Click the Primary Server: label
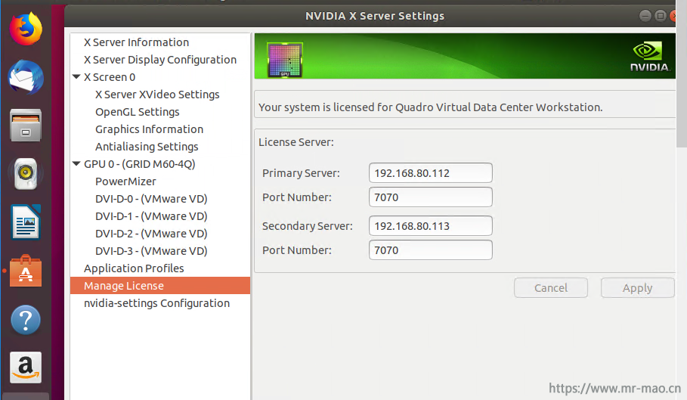 pos(301,173)
